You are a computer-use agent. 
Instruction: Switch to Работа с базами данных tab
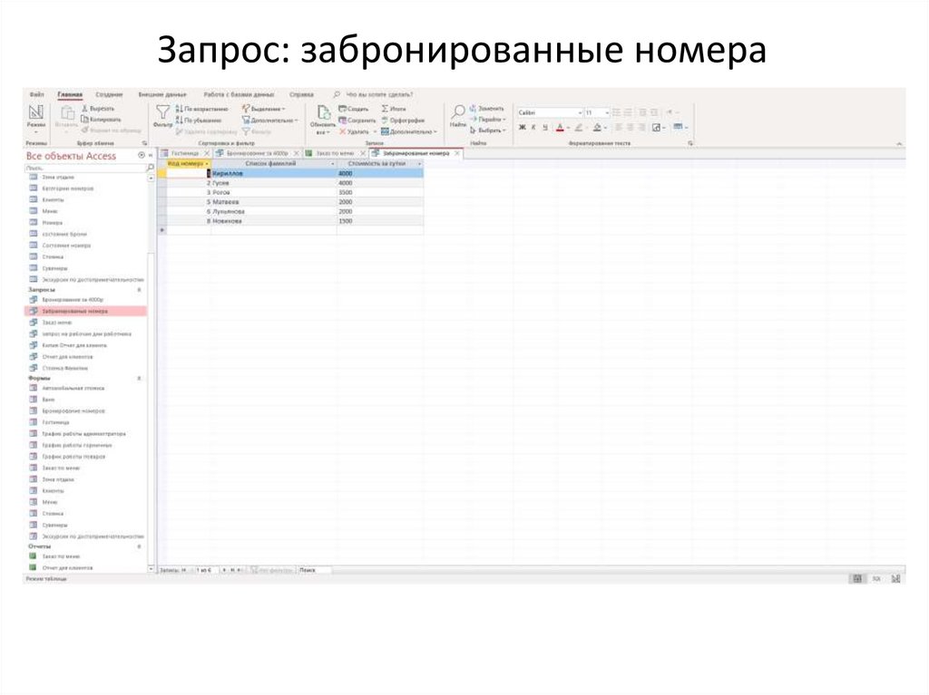coord(239,95)
